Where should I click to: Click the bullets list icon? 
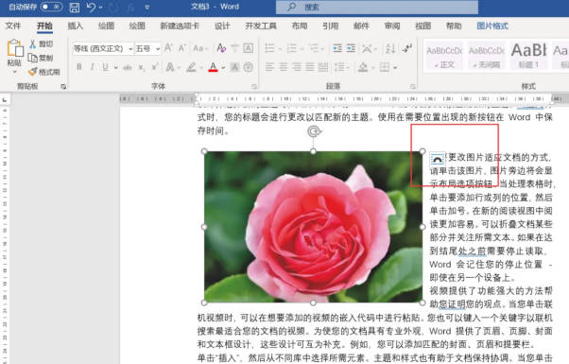coord(269,48)
